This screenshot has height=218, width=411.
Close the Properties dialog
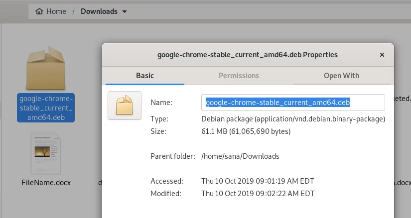point(382,55)
